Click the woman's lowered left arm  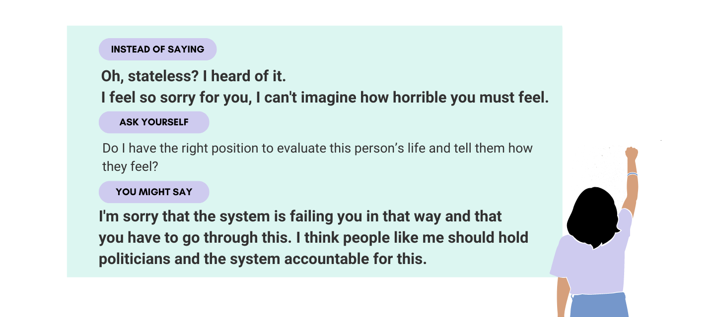coord(563,296)
